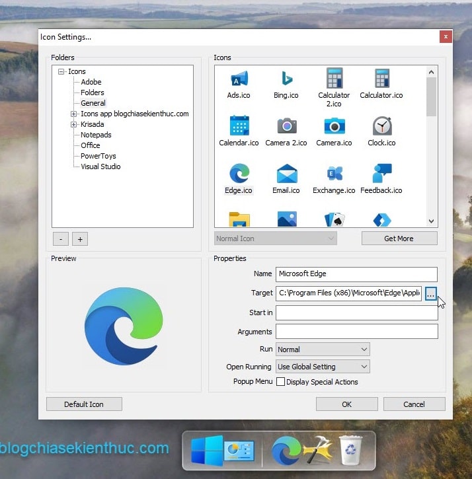
Task: Open the hammer settings icon in the dock
Action: 318,450
